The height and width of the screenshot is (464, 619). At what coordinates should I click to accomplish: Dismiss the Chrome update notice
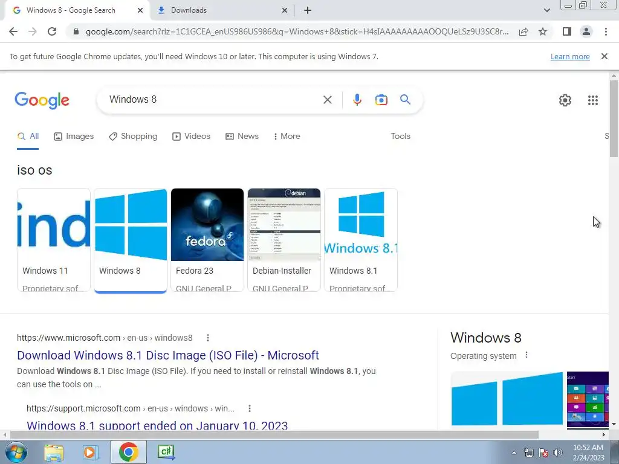pyautogui.click(x=604, y=56)
